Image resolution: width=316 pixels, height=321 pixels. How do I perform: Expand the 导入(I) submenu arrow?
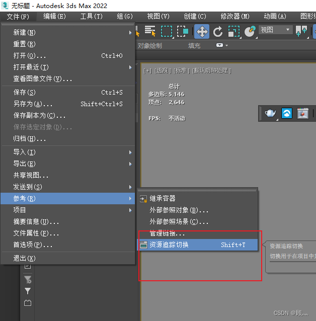130,152
